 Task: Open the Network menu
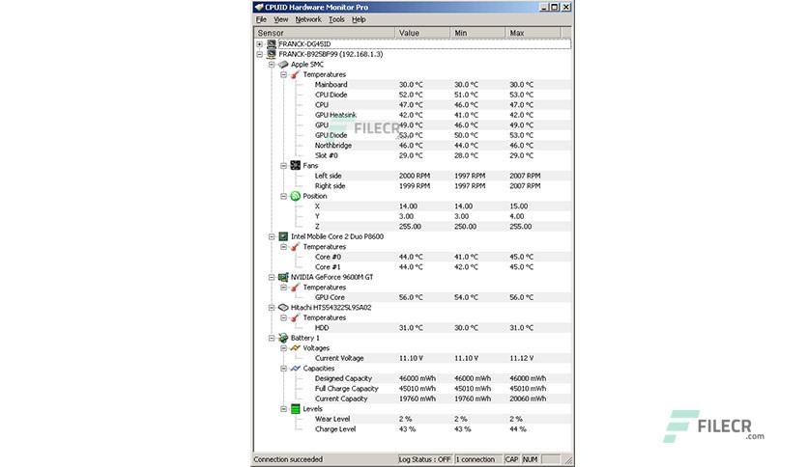pos(308,19)
